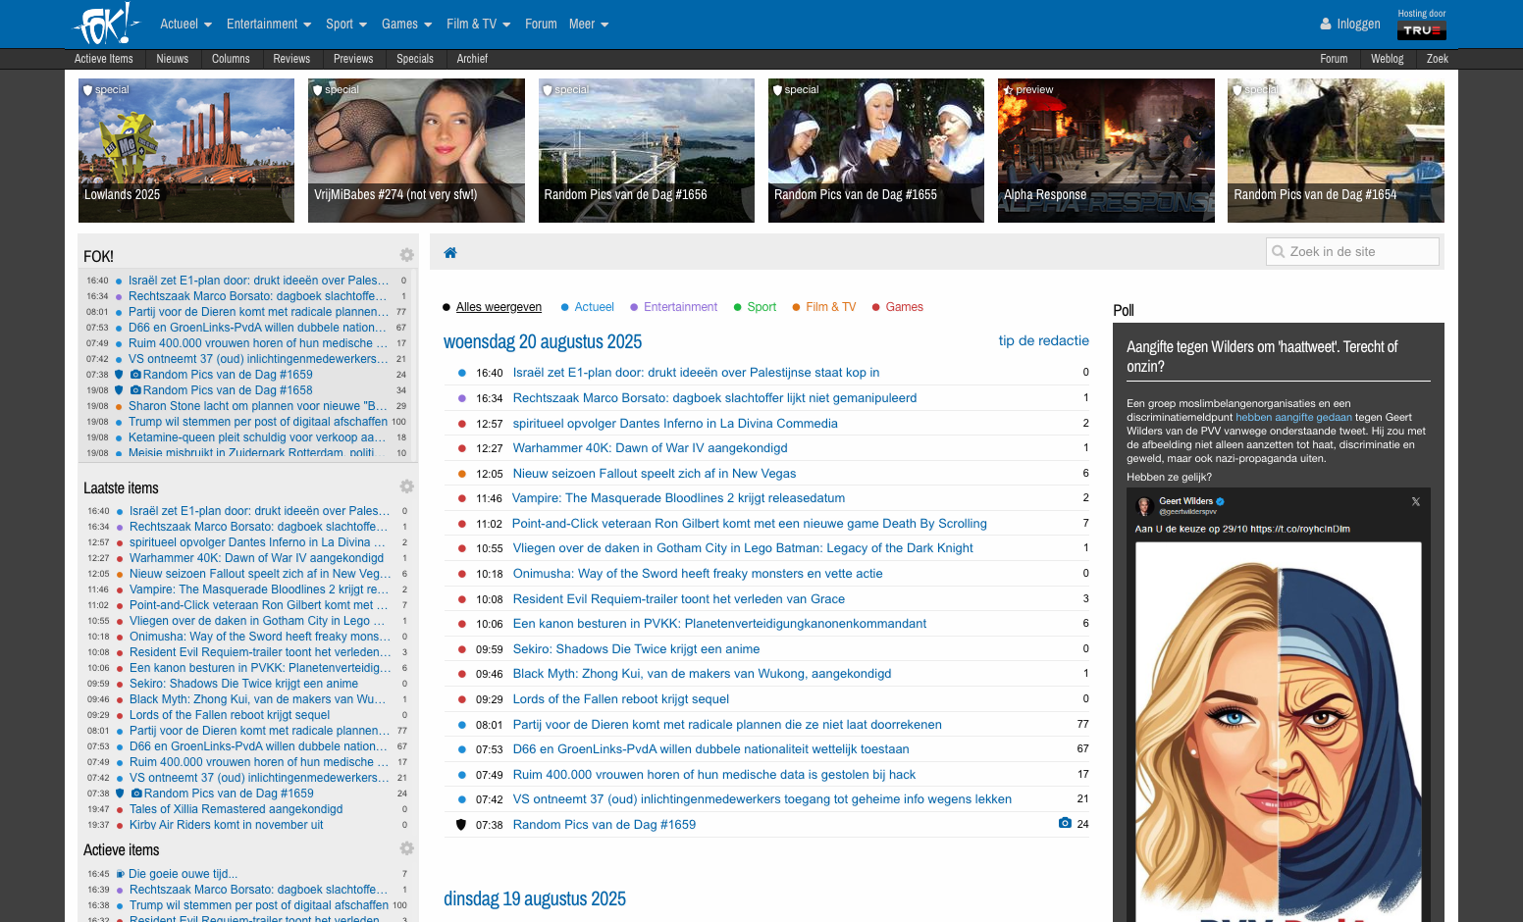1523x922 pixels.
Task: Expand the Games dropdown in top nav
Action: click(x=406, y=25)
